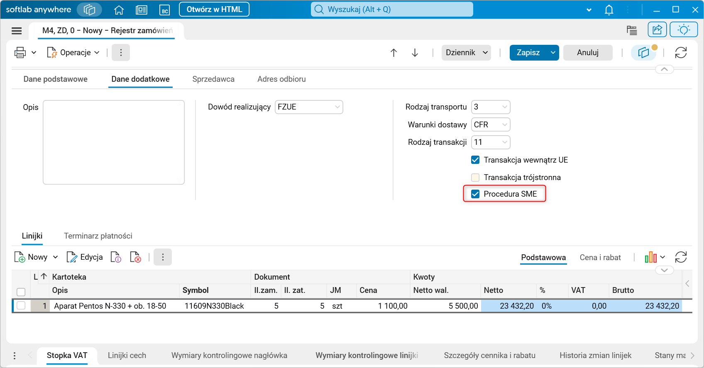Uncheck Transakcja wewnątrz UE
The image size is (704, 368).
(x=475, y=160)
